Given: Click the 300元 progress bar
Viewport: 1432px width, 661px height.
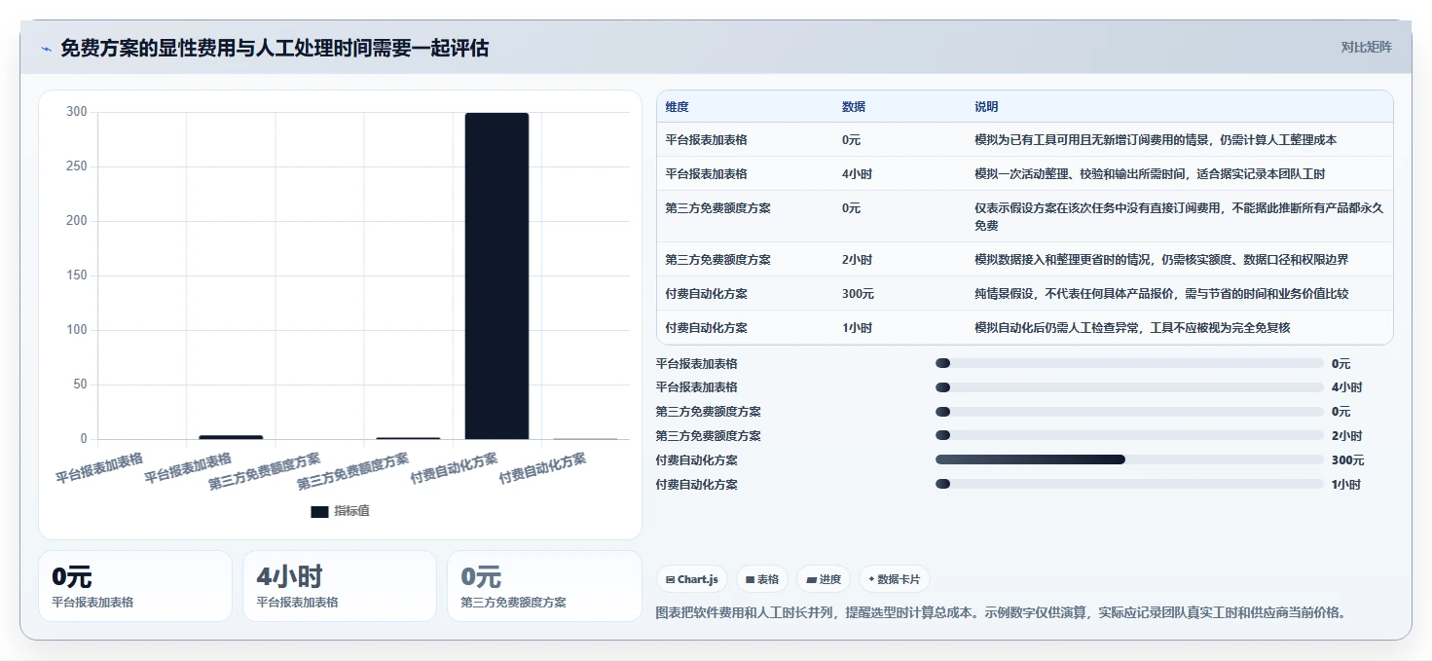Looking at the screenshot, I should (x=1129, y=459).
